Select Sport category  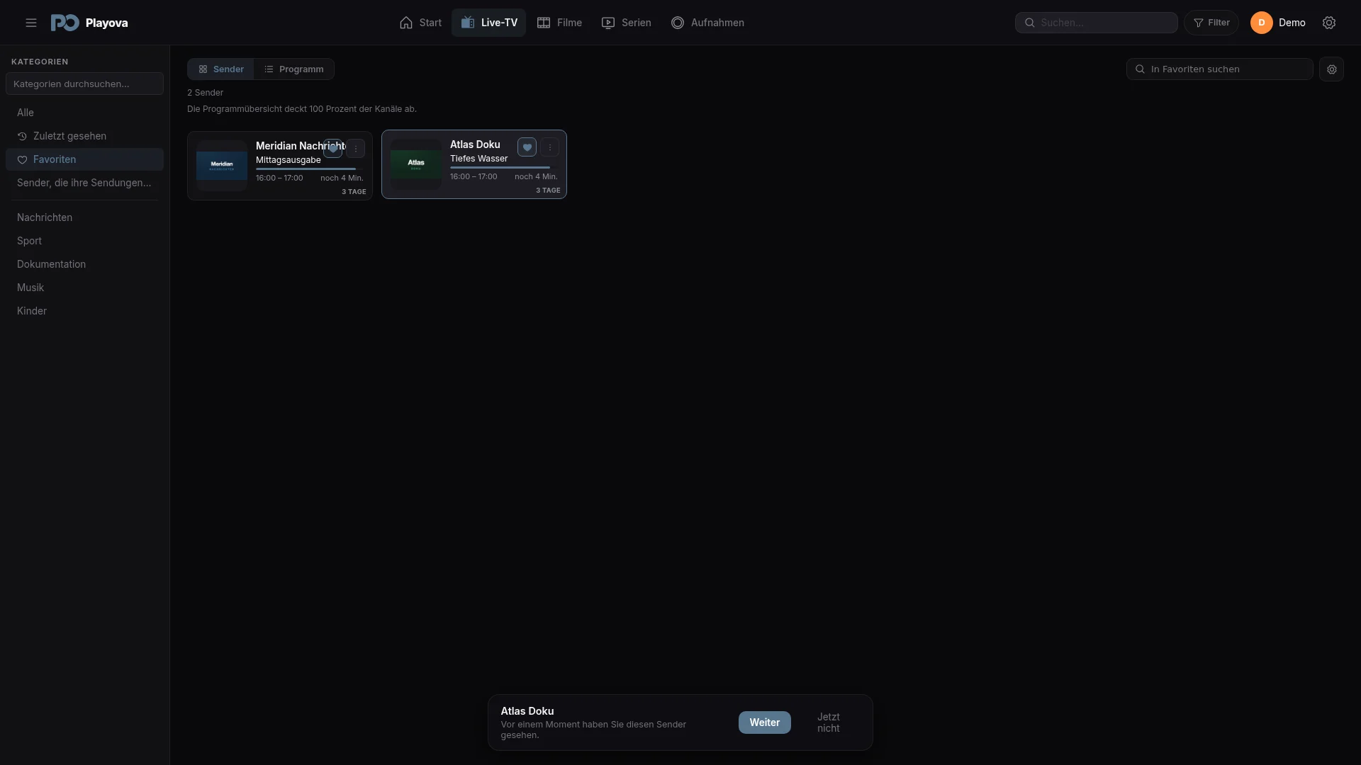pyautogui.click(x=84, y=241)
